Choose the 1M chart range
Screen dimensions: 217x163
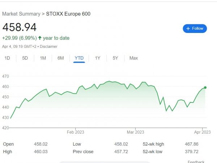[x=43, y=58]
